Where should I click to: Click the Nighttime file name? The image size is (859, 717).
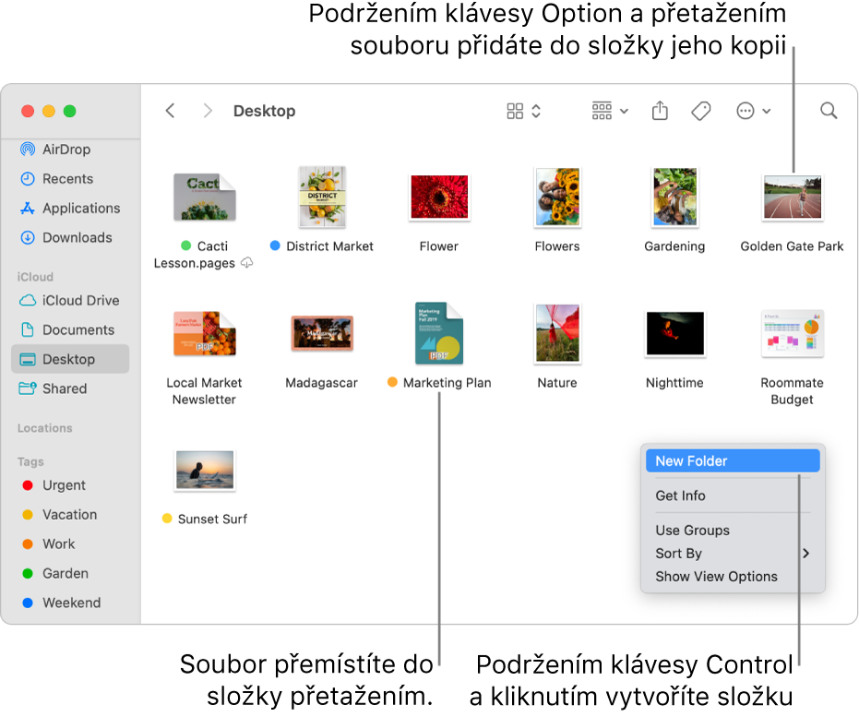point(674,383)
